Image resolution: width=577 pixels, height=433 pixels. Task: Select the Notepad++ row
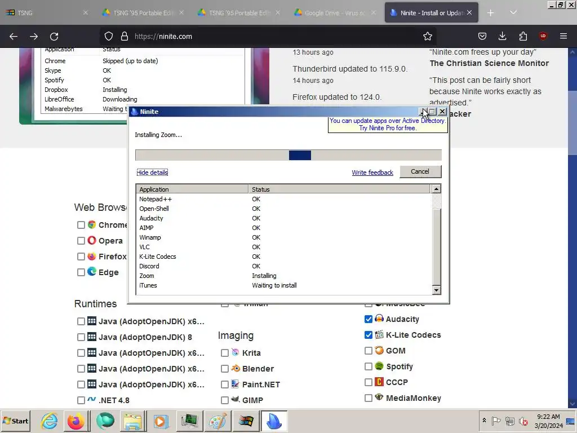pos(283,199)
